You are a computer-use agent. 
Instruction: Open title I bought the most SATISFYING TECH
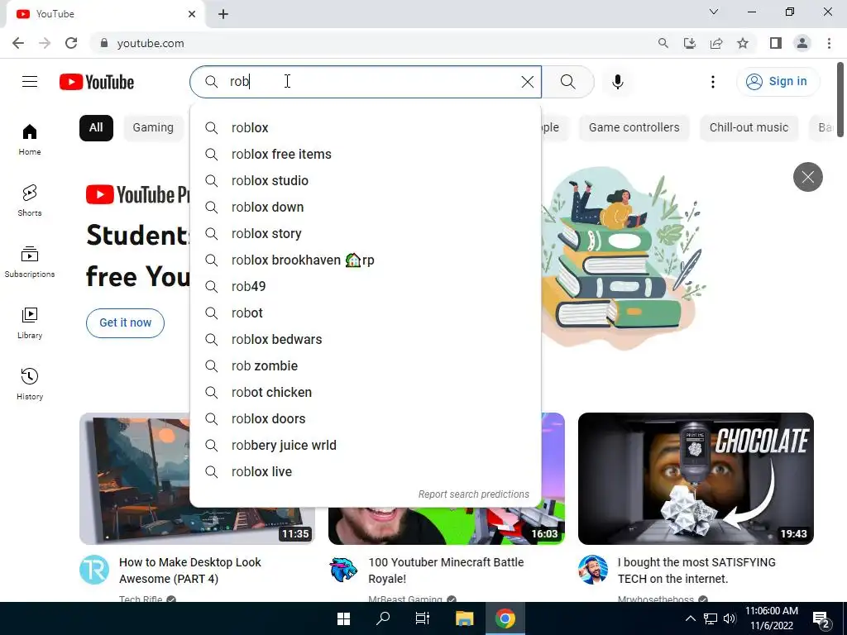(x=696, y=571)
